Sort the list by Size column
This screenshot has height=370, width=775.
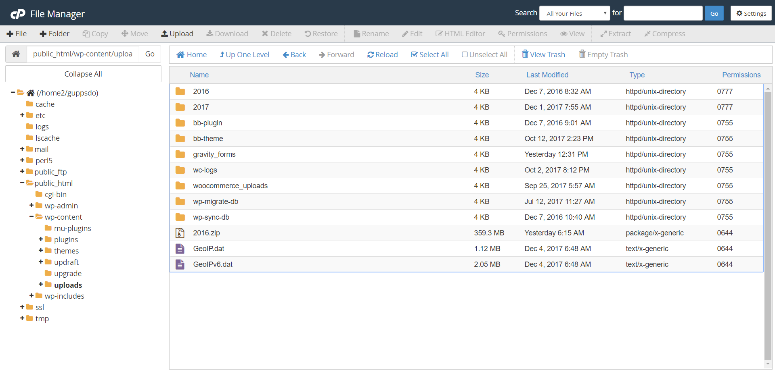pyautogui.click(x=482, y=75)
